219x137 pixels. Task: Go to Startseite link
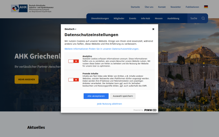click(135, 7)
